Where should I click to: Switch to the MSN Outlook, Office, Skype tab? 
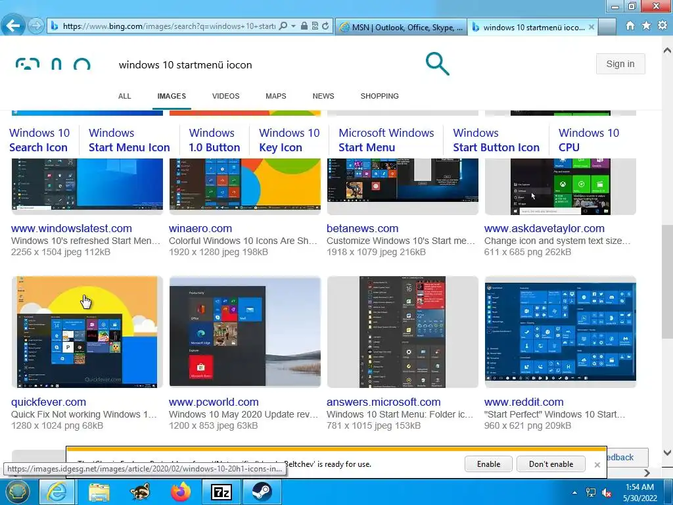[402, 27]
